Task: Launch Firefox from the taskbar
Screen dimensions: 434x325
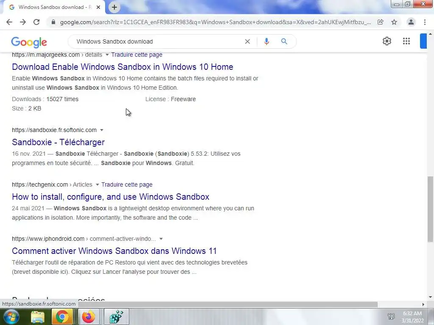Action: tap(88, 317)
